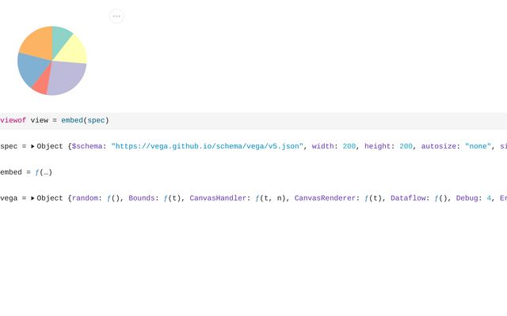Select the Dataflow property in vega object
507x316 pixels.
pos(410,198)
